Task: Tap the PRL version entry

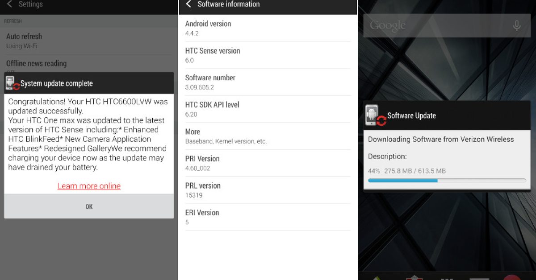Action: 268,190
